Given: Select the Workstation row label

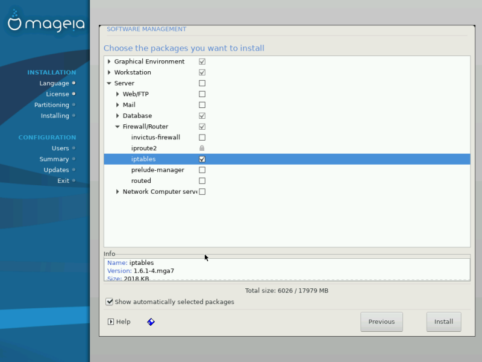Looking at the screenshot, I should point(133,72).
